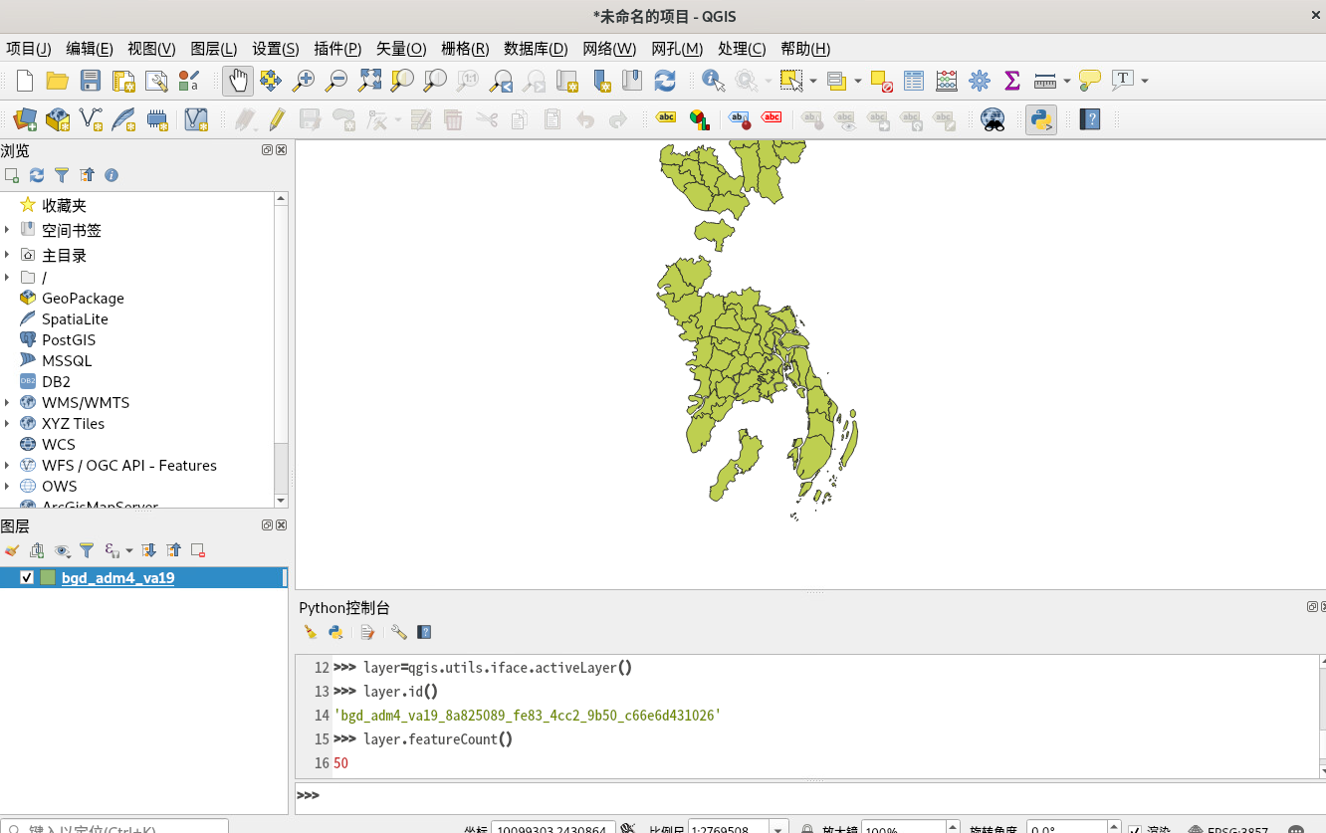Screen dimensions: 1326x833
Task: Open the field calculator abacus icon
Action: pos(947,81)
